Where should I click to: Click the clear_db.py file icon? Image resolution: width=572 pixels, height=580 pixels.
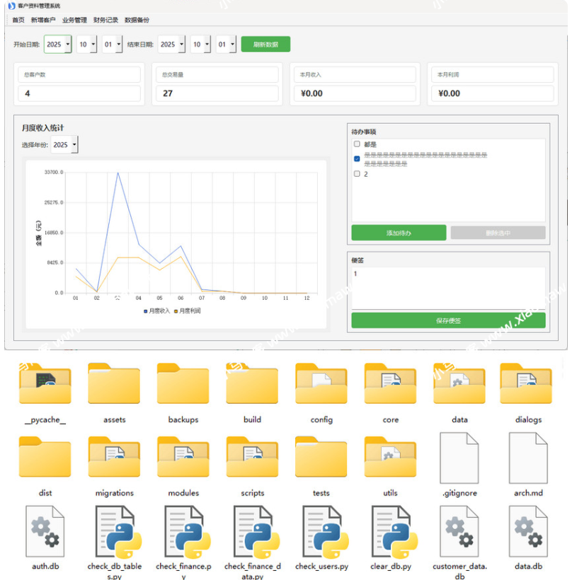tap(391, 531)
